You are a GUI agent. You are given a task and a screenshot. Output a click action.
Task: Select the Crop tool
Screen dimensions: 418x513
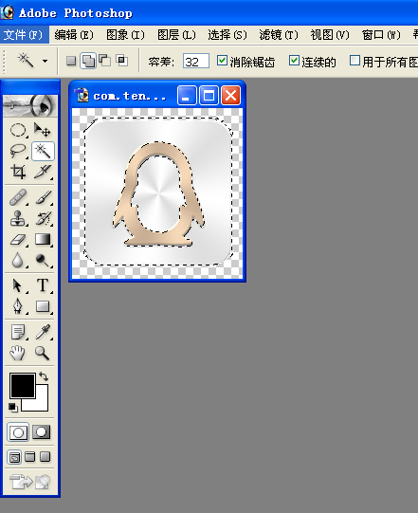click(x=18, y=172)
